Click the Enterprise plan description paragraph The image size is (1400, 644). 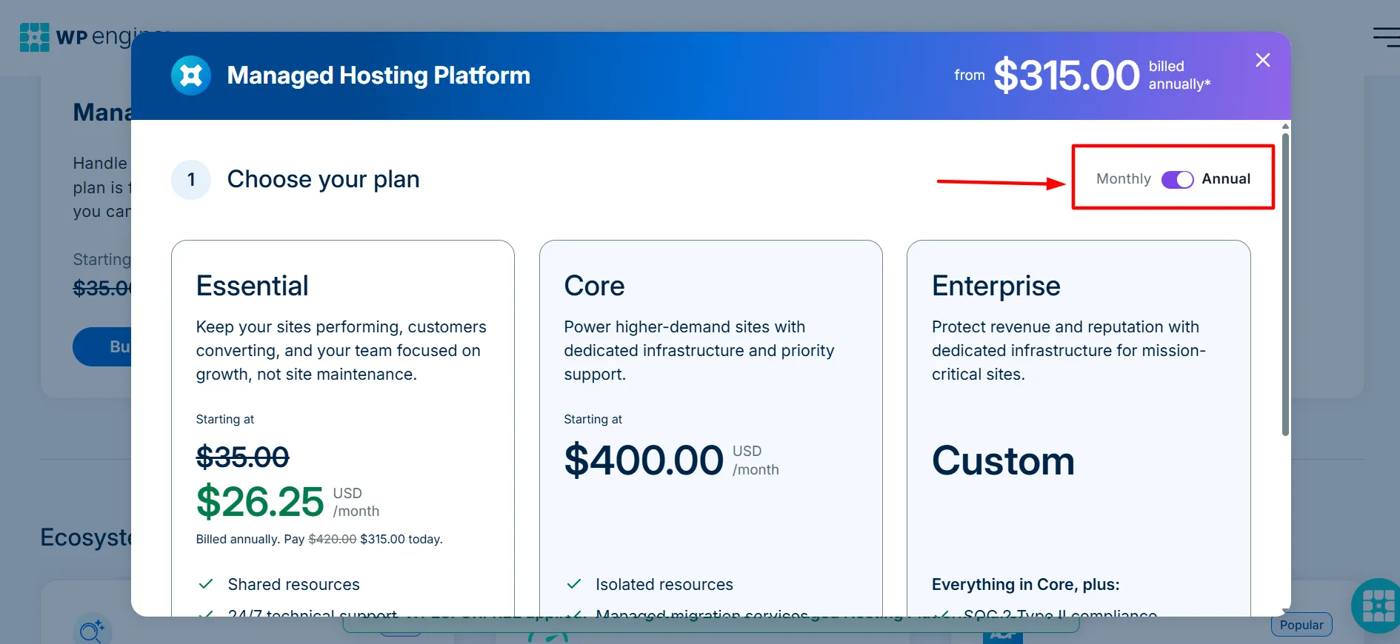coord(1069,351)
